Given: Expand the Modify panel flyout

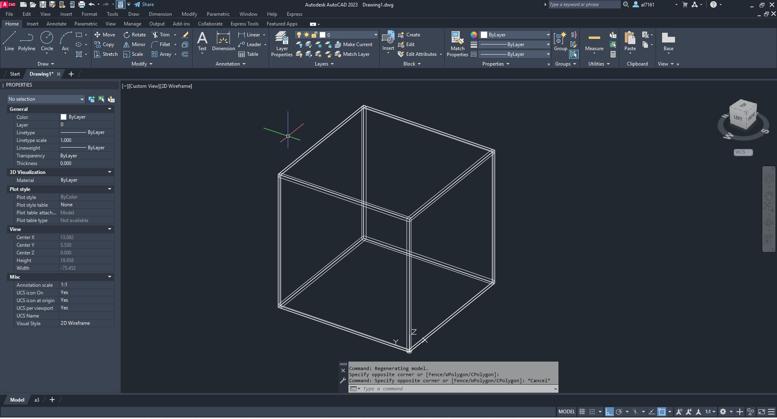Looking at the screenshot, I should pos(142,64).
